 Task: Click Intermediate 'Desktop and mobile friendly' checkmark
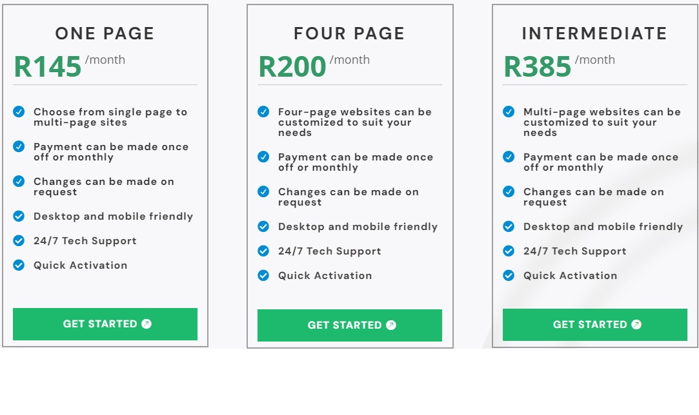pyautogui.click(x=509, y=226)
